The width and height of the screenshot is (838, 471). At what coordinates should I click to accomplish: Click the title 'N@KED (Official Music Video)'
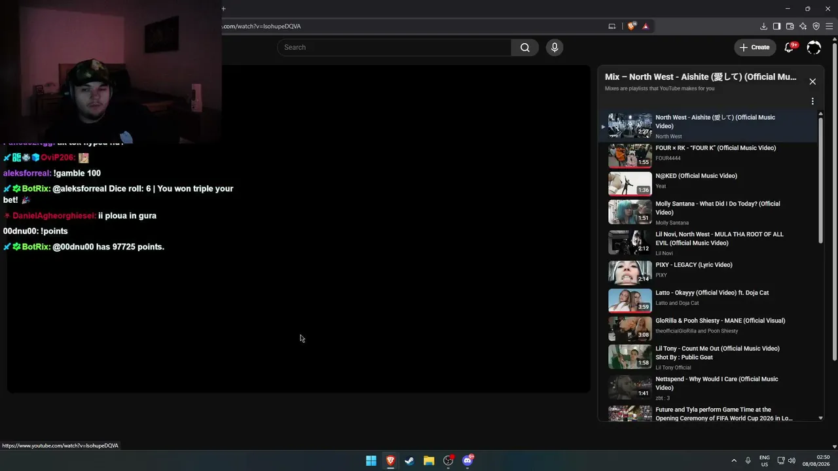(x=696, y=176)
